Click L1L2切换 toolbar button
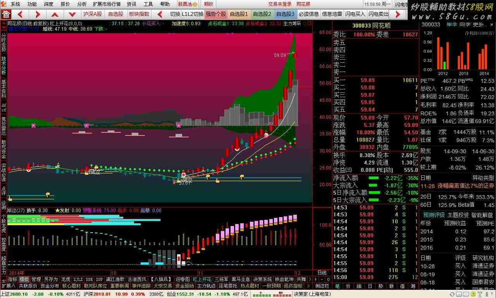This screenshot has height=298, width=496. point(193,14)
